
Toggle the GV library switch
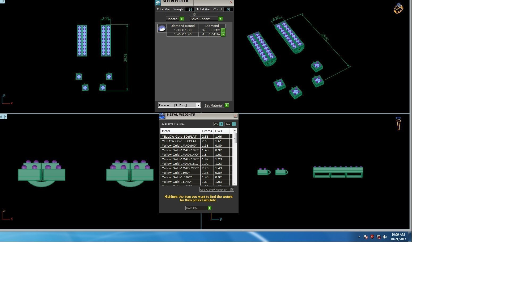click(x=221, y=124)
